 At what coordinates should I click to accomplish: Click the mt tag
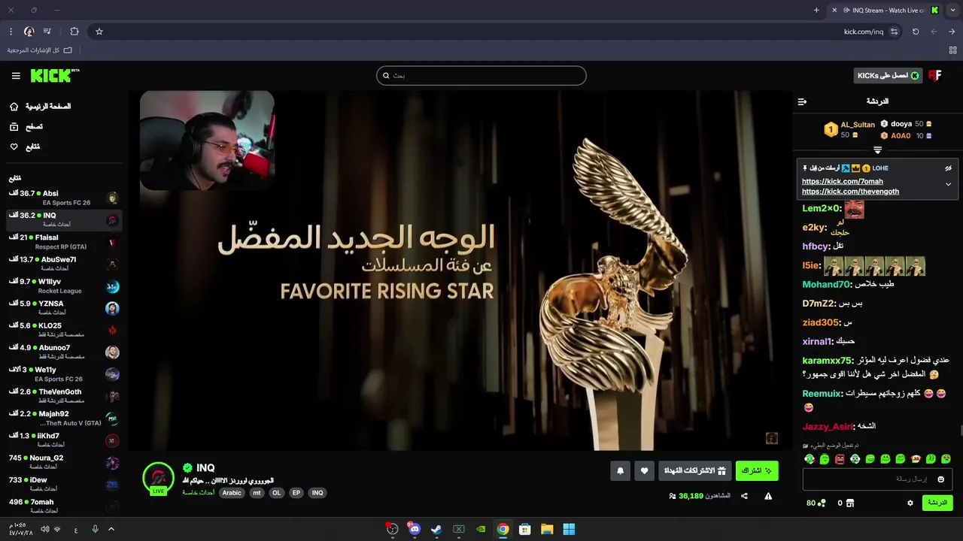(257, 493)
